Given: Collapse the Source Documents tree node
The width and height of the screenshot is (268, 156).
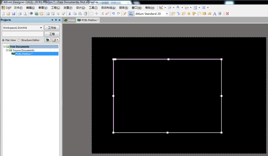Looking at the screenshot, I should (7, 50).
